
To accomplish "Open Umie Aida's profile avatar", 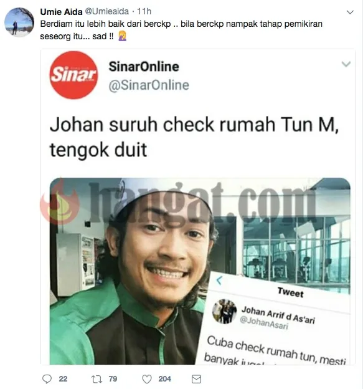I will (19, 22).
